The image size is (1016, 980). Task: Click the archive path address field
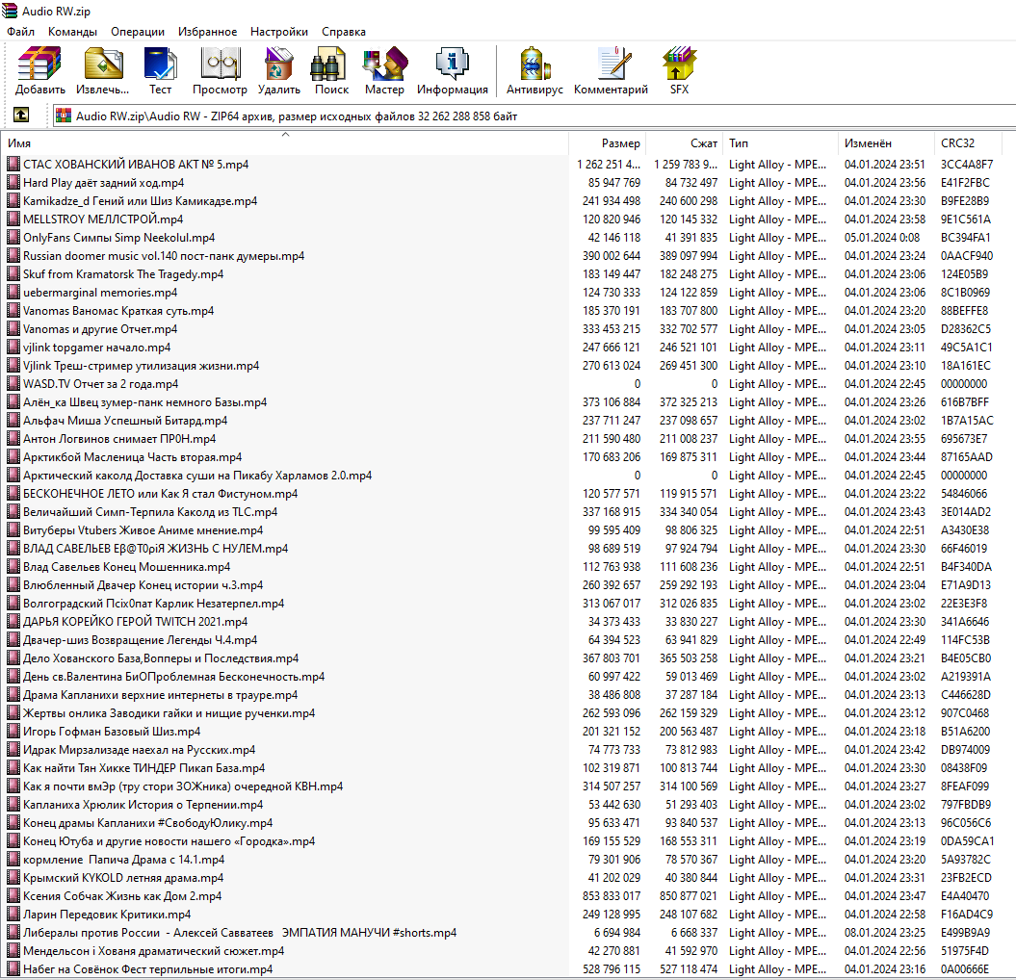[x=534, y=116]
